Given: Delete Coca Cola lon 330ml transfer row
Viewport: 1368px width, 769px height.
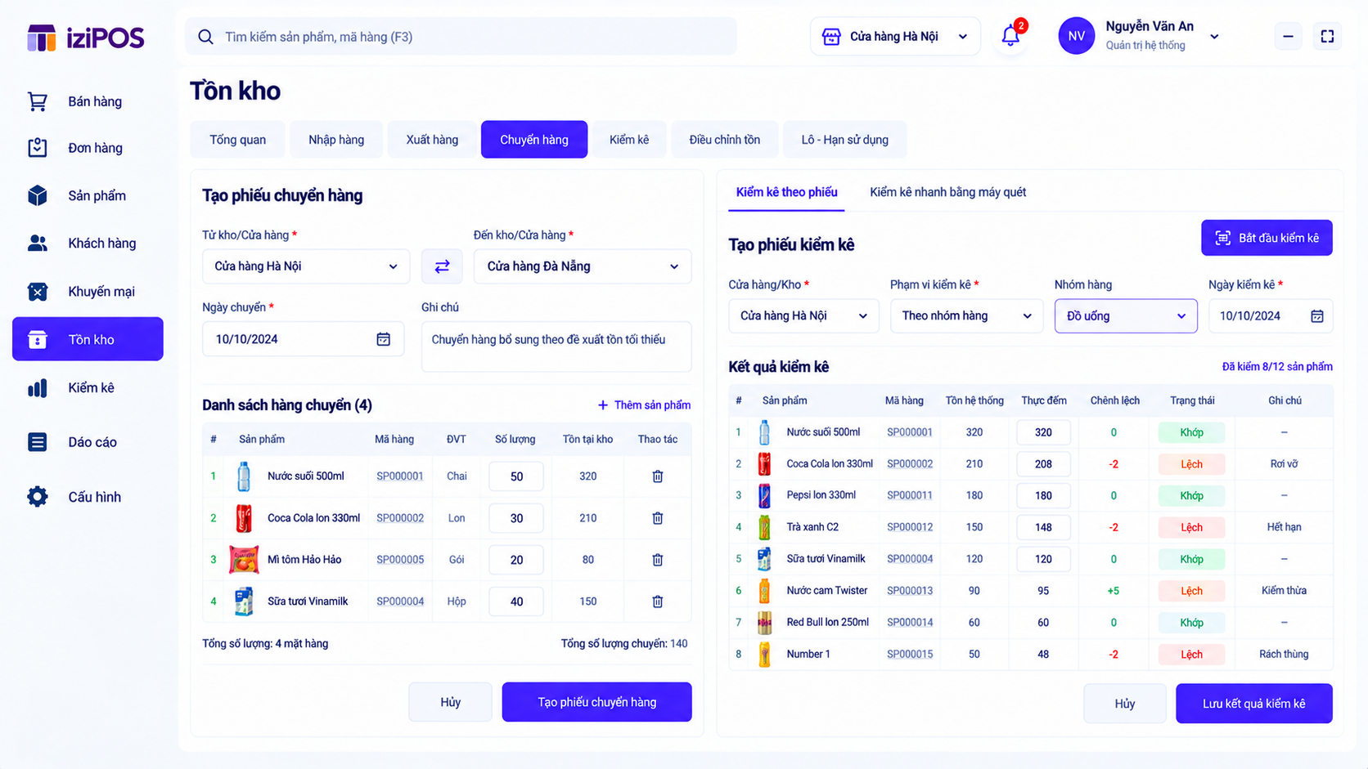Looking at the screenshot, I should pyautogui.click(x=657, y=518).
